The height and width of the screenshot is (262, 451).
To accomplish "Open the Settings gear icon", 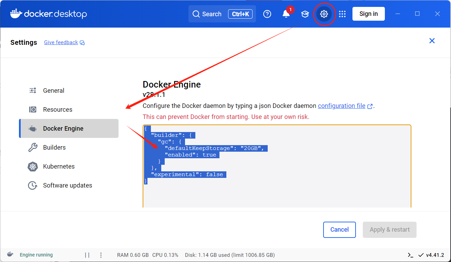I will tap(324, 14).
